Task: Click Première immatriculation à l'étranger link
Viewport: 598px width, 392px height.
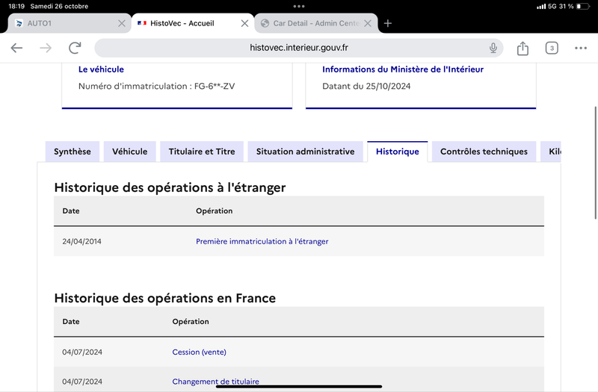Action: click(x=262, y=241)
